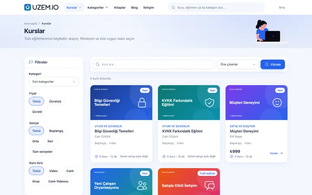
Task: Open the Tüm kategoriler dropdown
Action: 54,81
